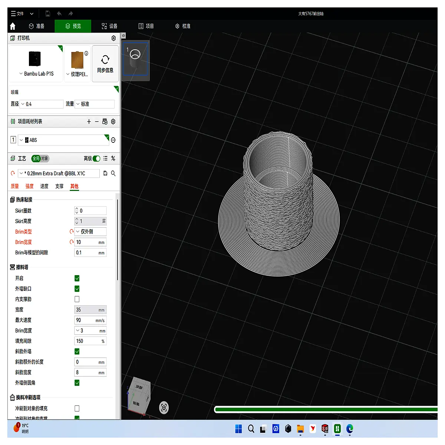445x445 pixels.
Task: Click the edit icon next to ABS filament
Action: tap(113, 140)
